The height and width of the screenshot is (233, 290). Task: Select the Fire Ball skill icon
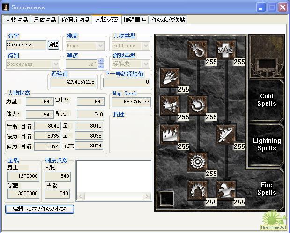197,106
